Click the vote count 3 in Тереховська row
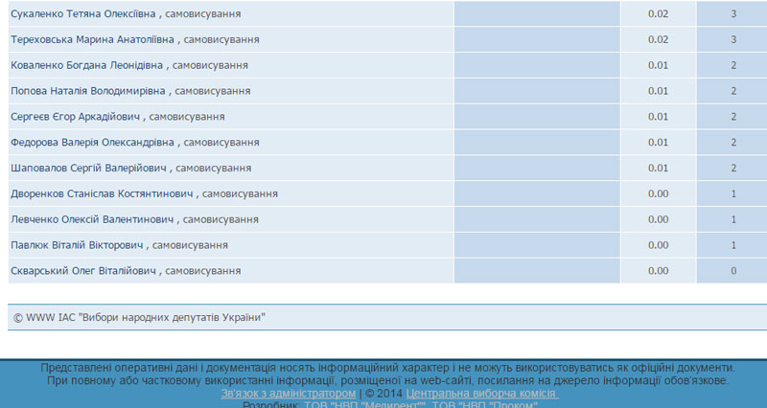 [x=733, y=40]
